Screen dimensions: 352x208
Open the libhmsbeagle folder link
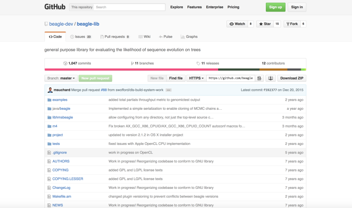(63, 117)
